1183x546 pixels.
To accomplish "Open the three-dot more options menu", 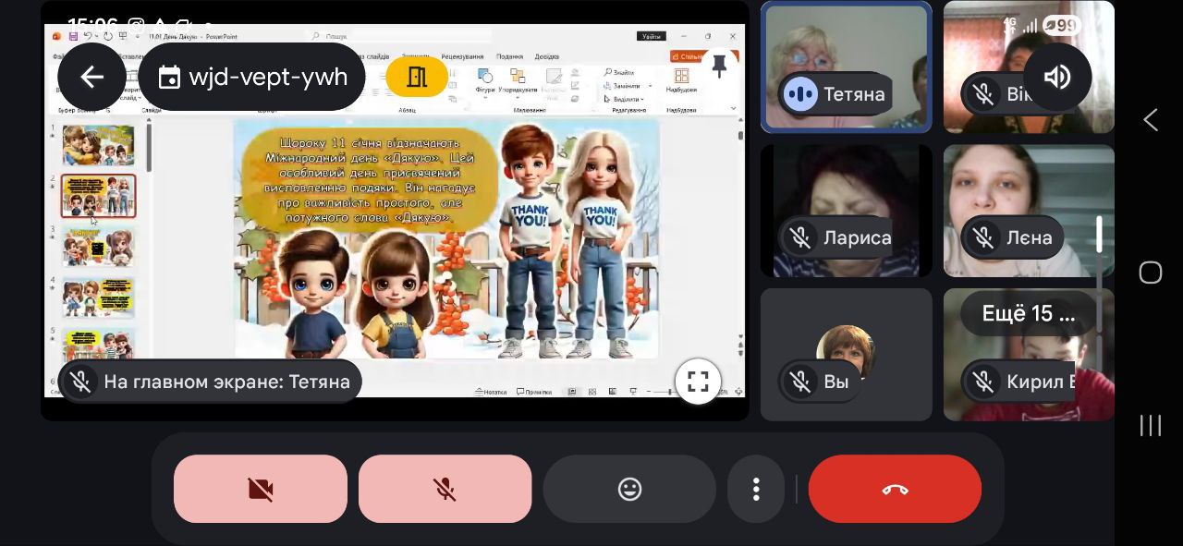I will click(x=756, y=489).
